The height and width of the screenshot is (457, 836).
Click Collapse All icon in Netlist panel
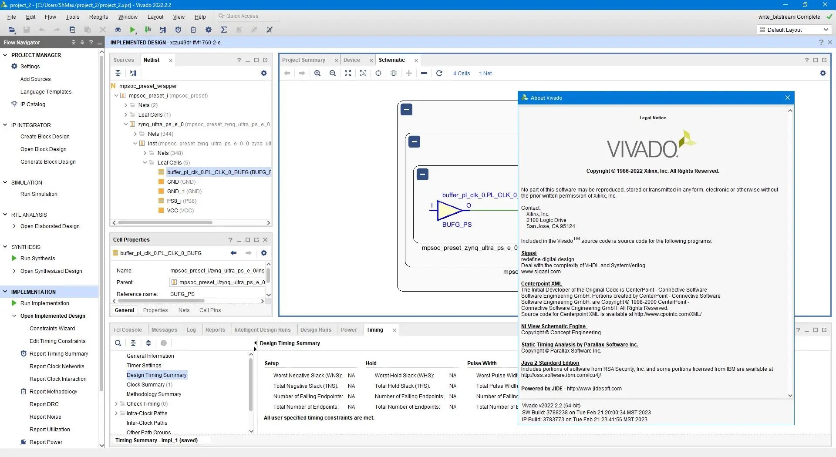click(x=118, y=73)
